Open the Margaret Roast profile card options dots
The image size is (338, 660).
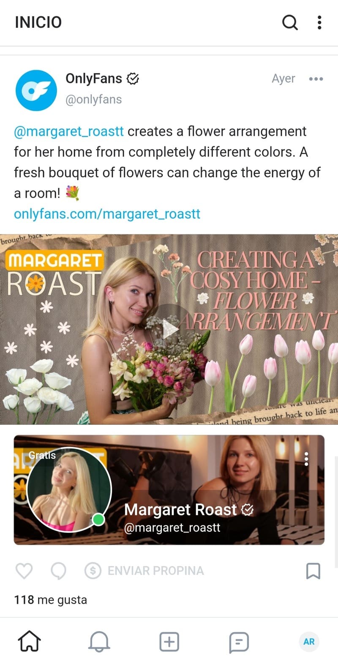306,459
